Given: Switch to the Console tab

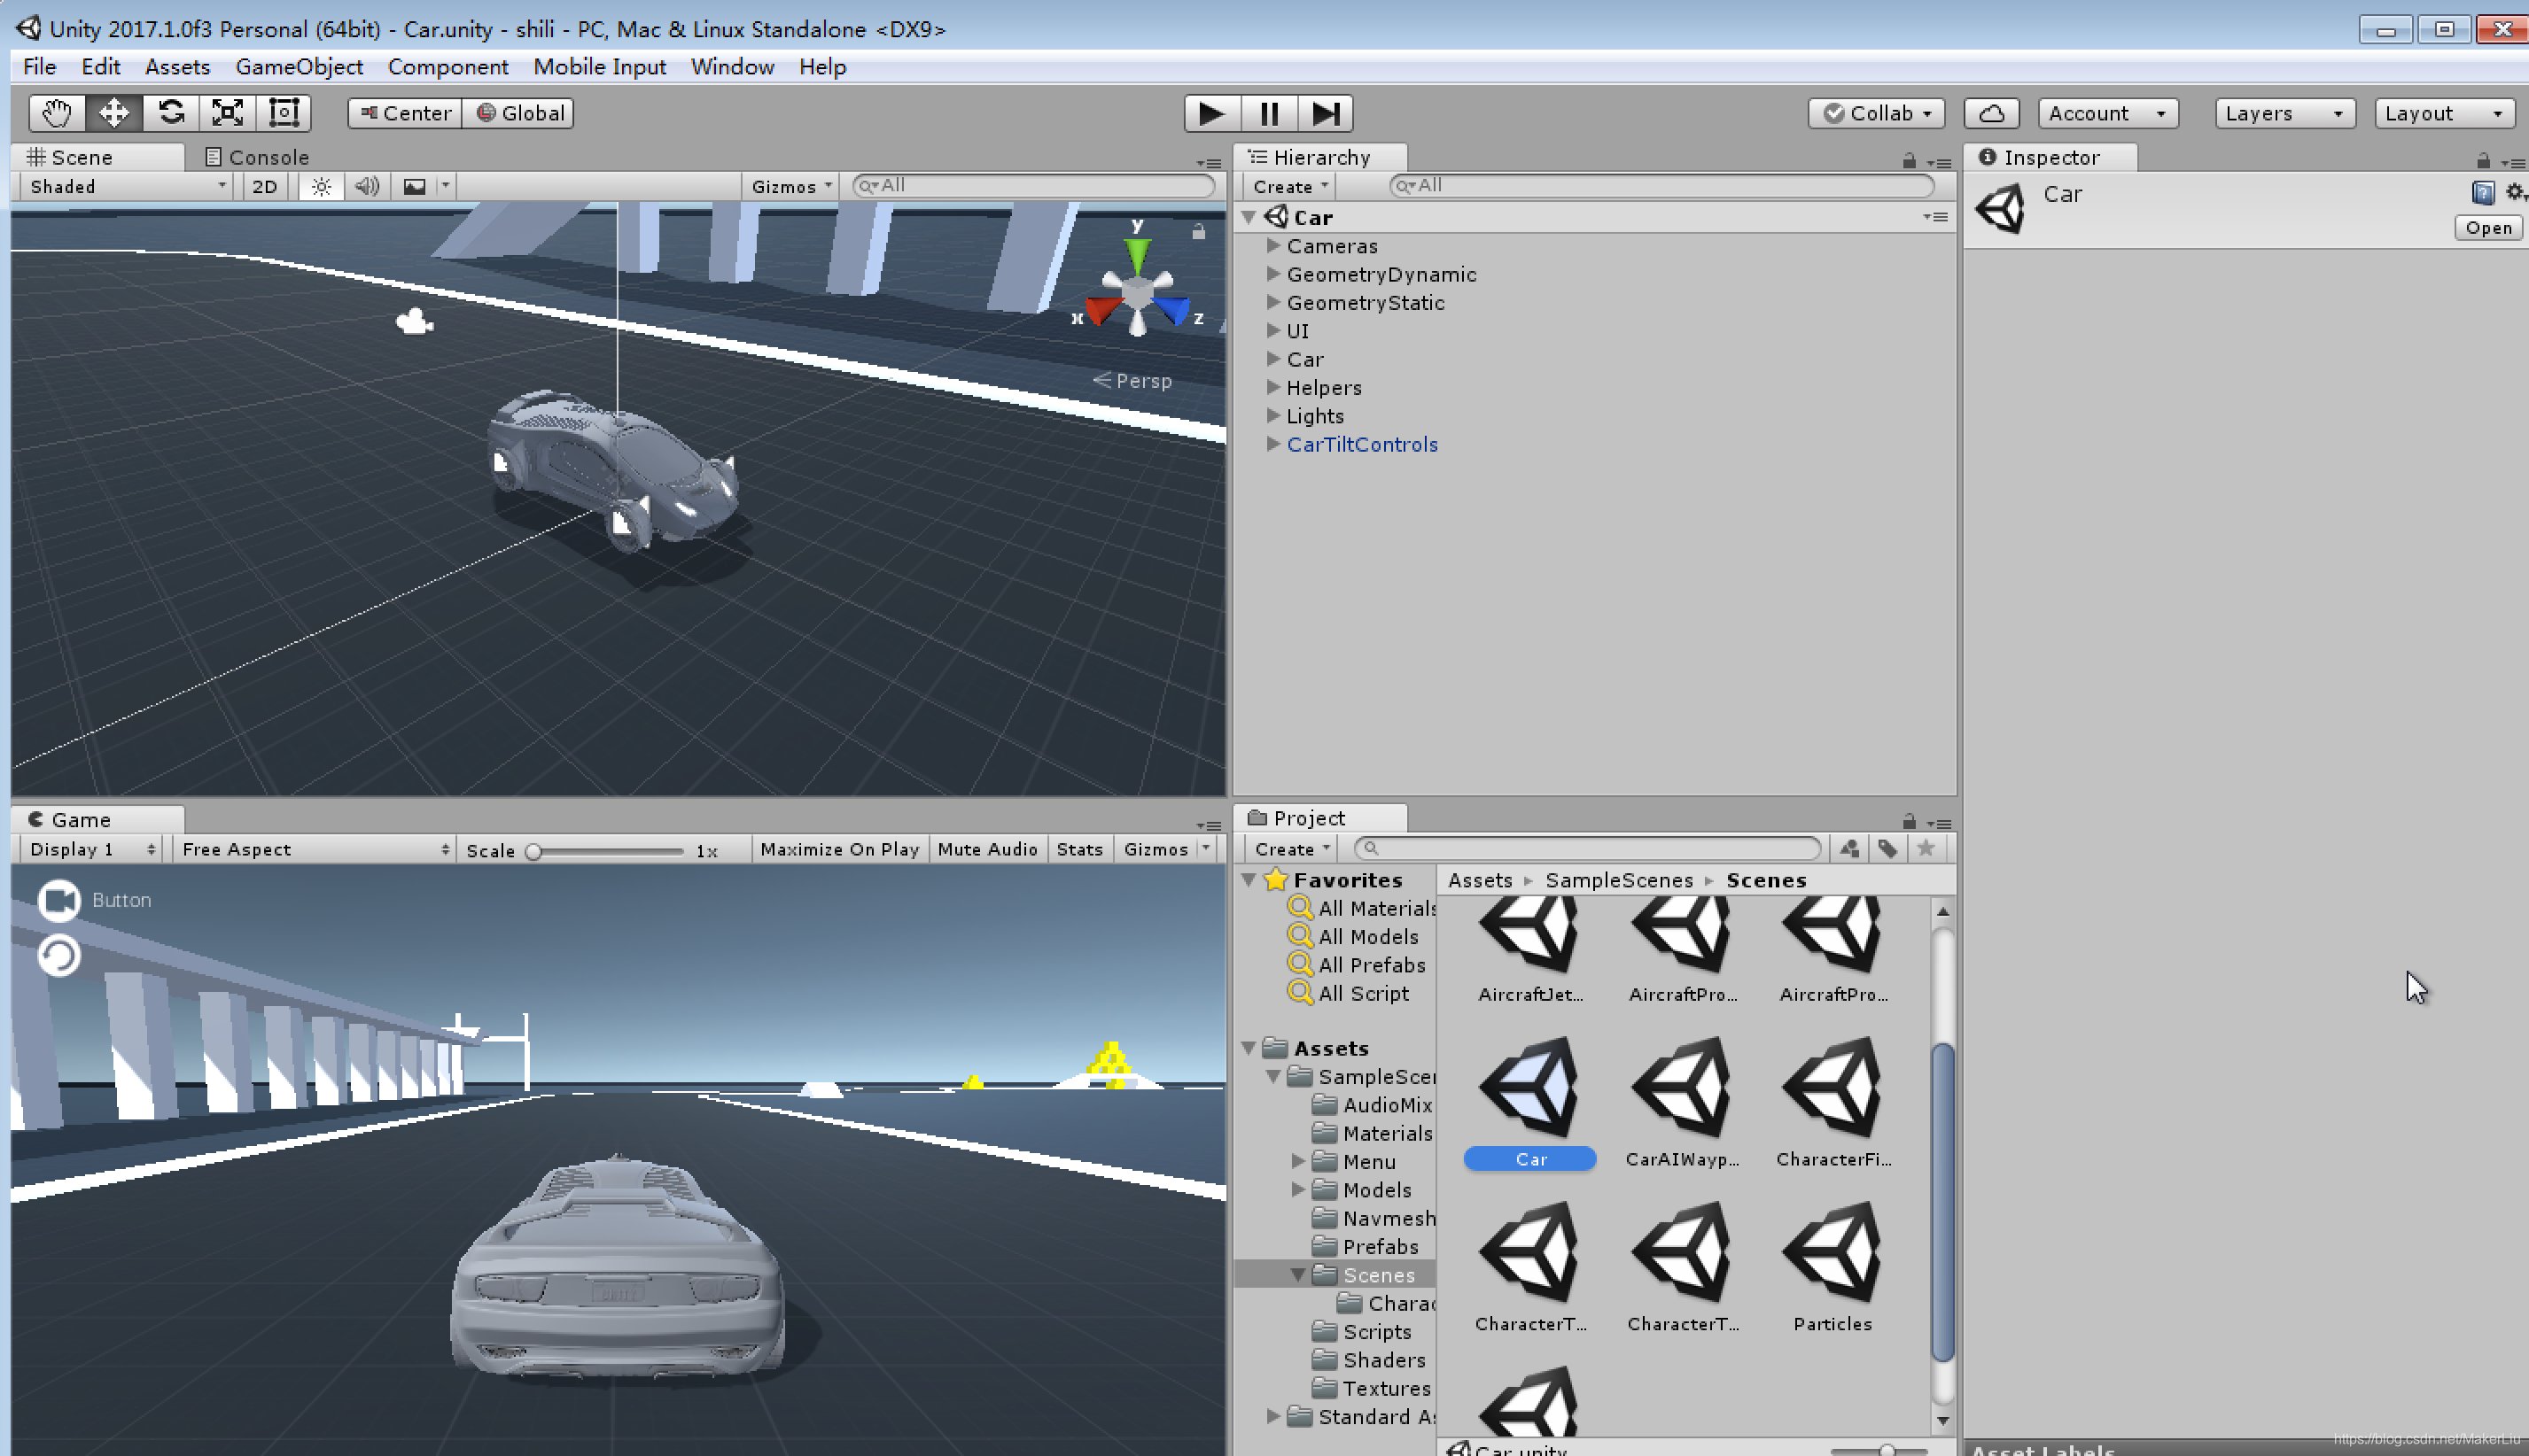Looking at the screenshot, I should [x=257, y=157].
